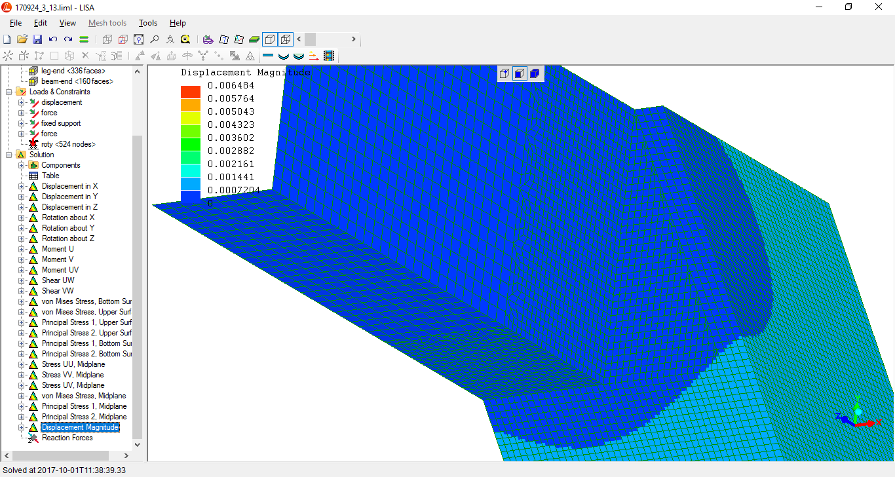Click the Save file icon
Viewport: 895px width, 477px height.
(x=37, y=39)
